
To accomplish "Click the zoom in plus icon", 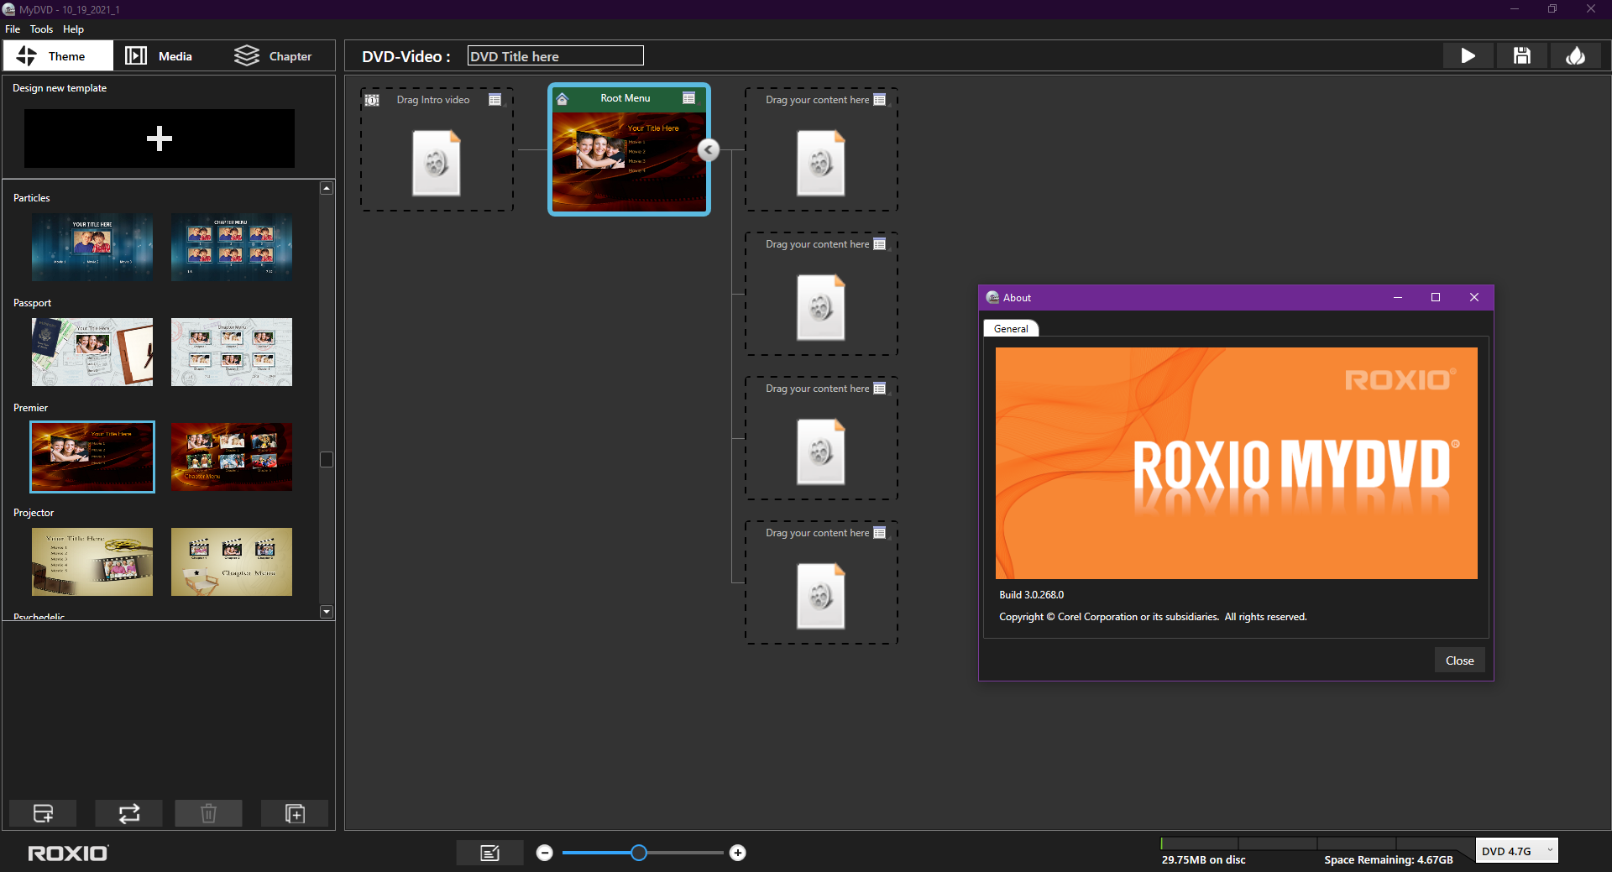I will 737,853.
